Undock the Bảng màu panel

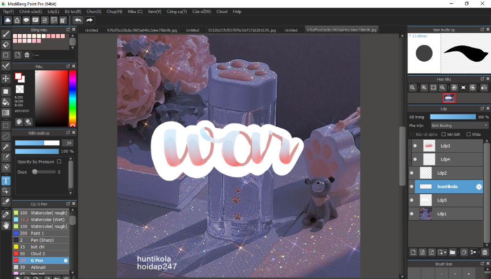[x=68, y=29]
